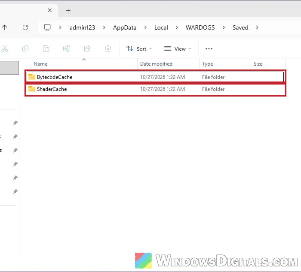Expand chevron before admin123 in breadcrumb
The image size is (301, 272).
(60, 27)
